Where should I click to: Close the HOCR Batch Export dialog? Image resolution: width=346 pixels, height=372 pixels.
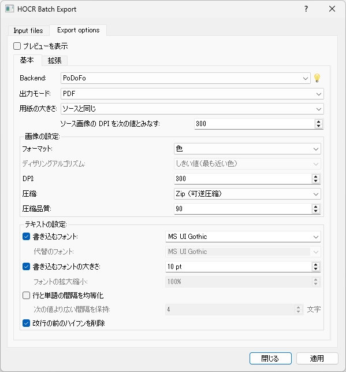click(x=332, y=9)
